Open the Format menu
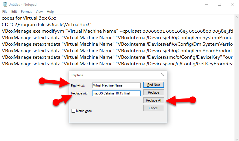Screen dimensions: 239x141 (x=26, y=12)
